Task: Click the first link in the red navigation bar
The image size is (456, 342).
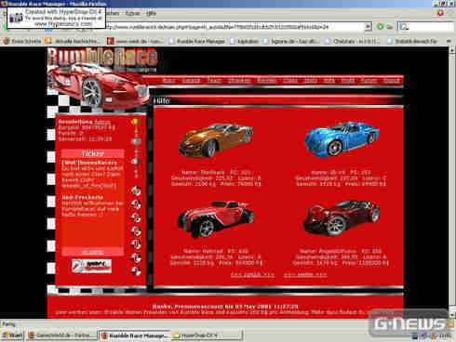Action: tap(168, 81)
